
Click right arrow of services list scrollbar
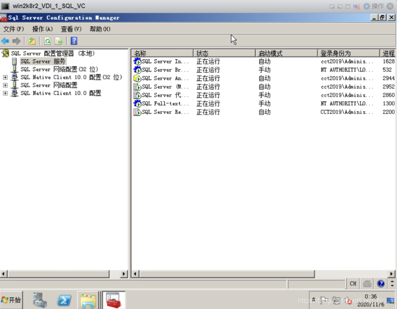pyautogui.click(x=391, y=274)
